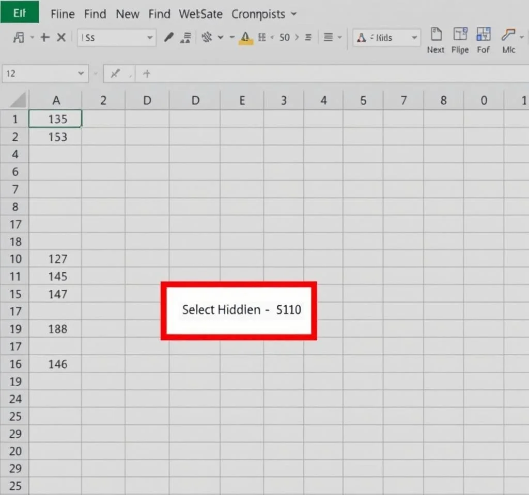
Task: Click the text alignment lines icon
Action: point(328,37)
